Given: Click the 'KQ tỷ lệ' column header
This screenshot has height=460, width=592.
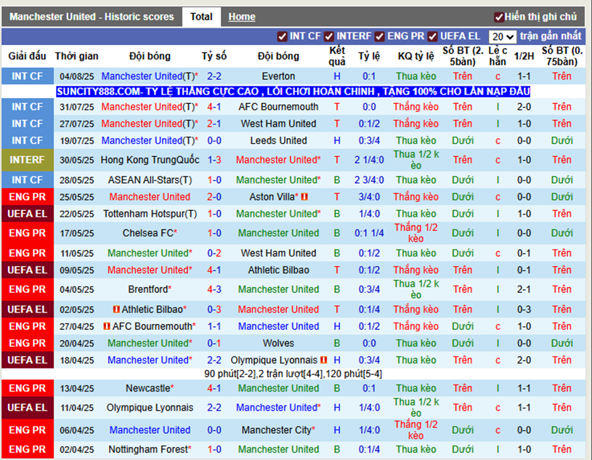Looking at the screenshot, I should pos(415,56).
